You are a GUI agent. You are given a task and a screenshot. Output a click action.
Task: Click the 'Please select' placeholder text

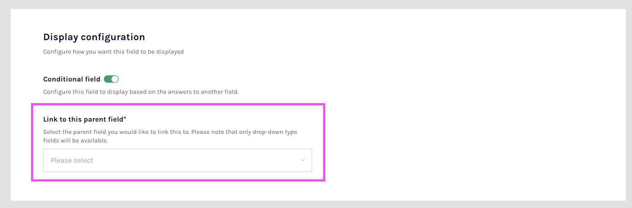coord(72,161)
